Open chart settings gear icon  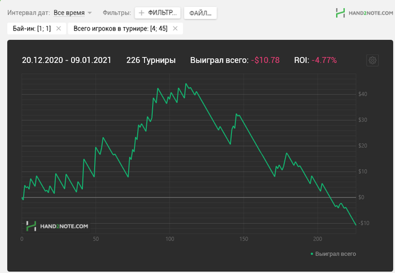point(372,60)
